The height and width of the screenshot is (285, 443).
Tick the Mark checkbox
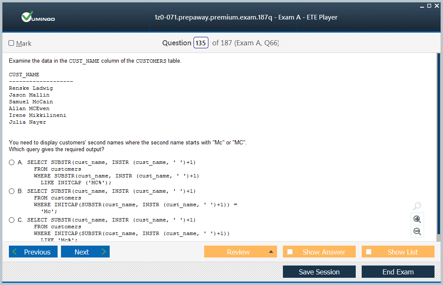11,43
